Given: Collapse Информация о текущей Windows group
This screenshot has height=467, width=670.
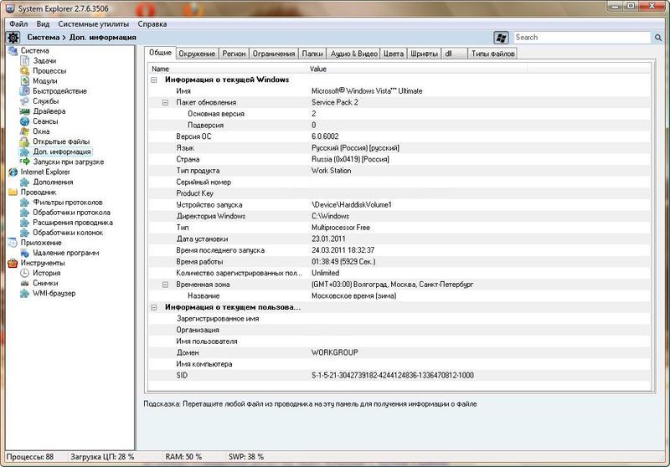Looking at the screenshot, I should pos(154,80).
